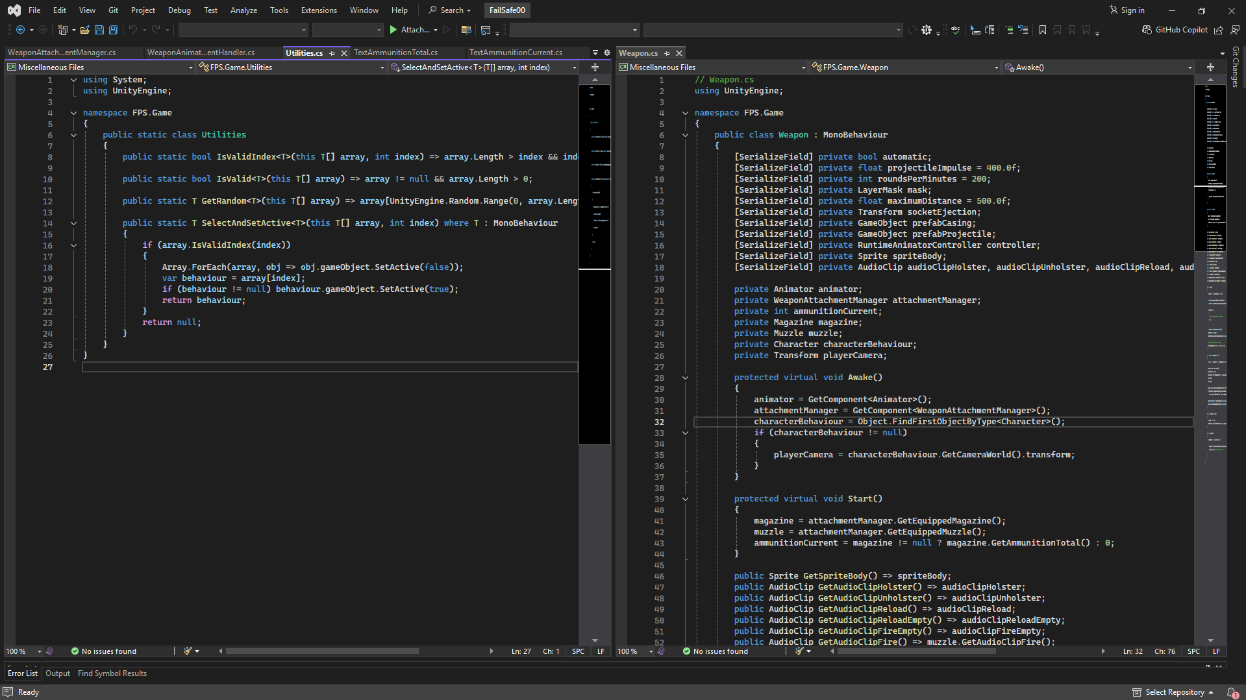Click the GitHub Copilot icon
The image size is (1246, 700).
click(x=1147, y=30)
